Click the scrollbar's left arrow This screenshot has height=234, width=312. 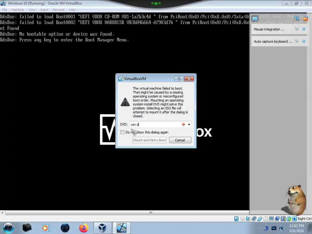pos(2,213)
